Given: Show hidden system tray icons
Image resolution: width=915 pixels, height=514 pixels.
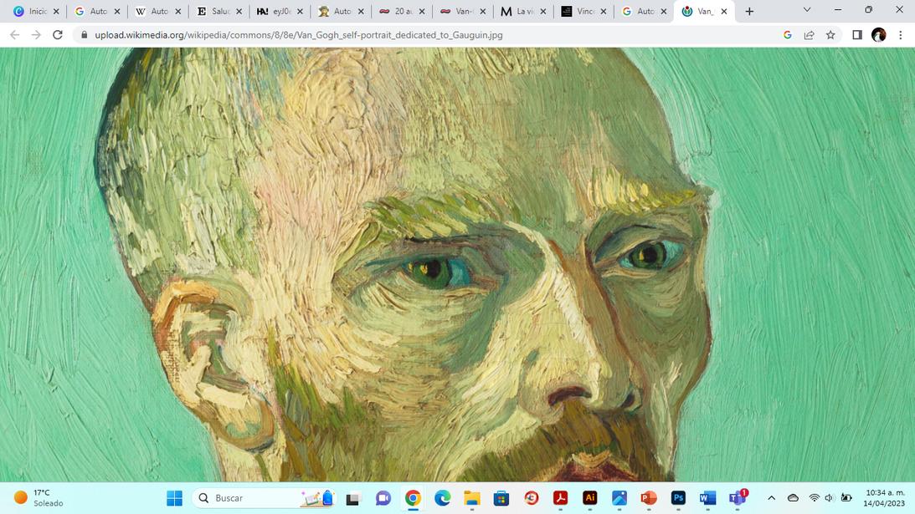Looking at the screenshot, I should click(772, 498).
